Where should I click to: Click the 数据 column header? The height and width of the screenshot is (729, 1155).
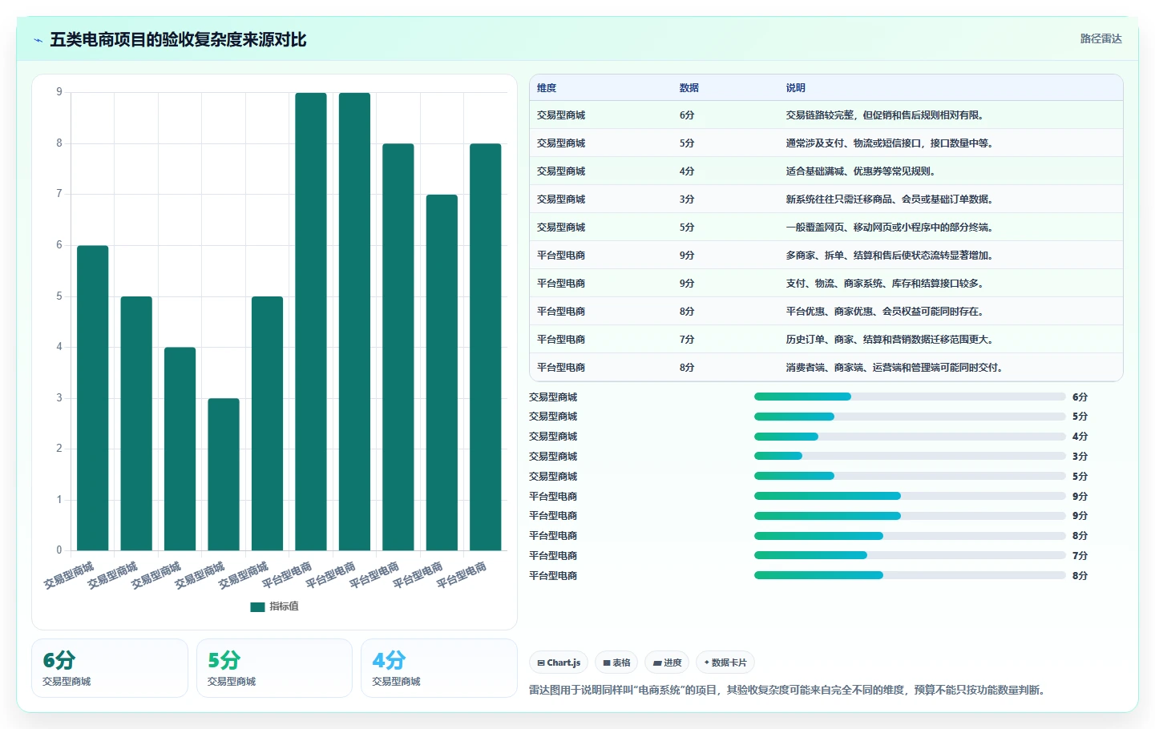coord(689,88)
